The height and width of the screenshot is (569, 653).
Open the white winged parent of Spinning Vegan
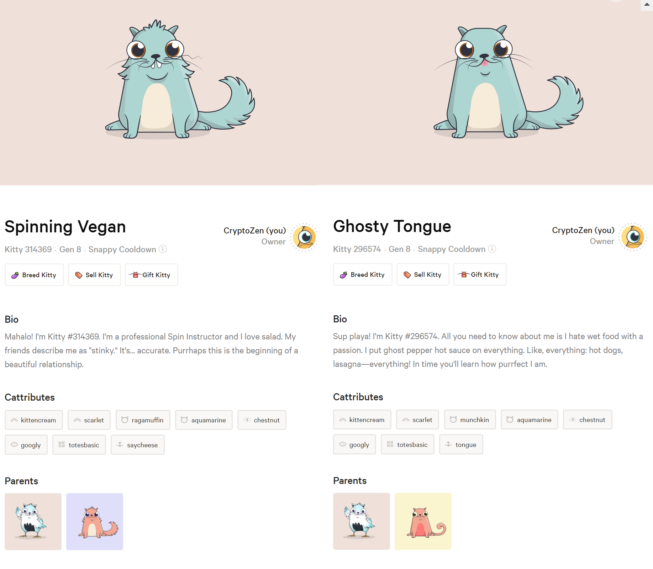point(33,522)
